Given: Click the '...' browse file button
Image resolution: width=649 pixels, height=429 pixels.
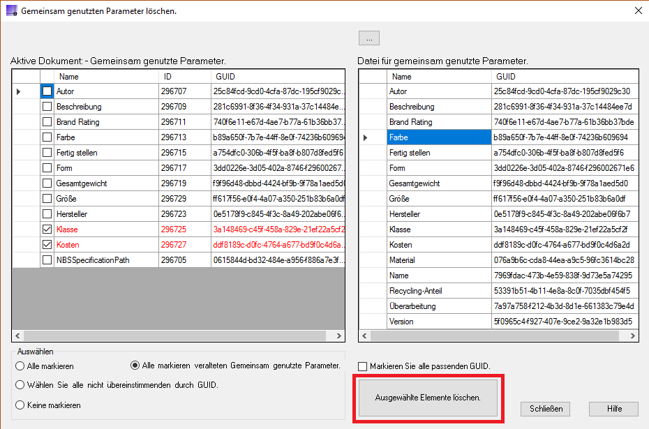Looking at the screenshot, I should coord(369,38).
